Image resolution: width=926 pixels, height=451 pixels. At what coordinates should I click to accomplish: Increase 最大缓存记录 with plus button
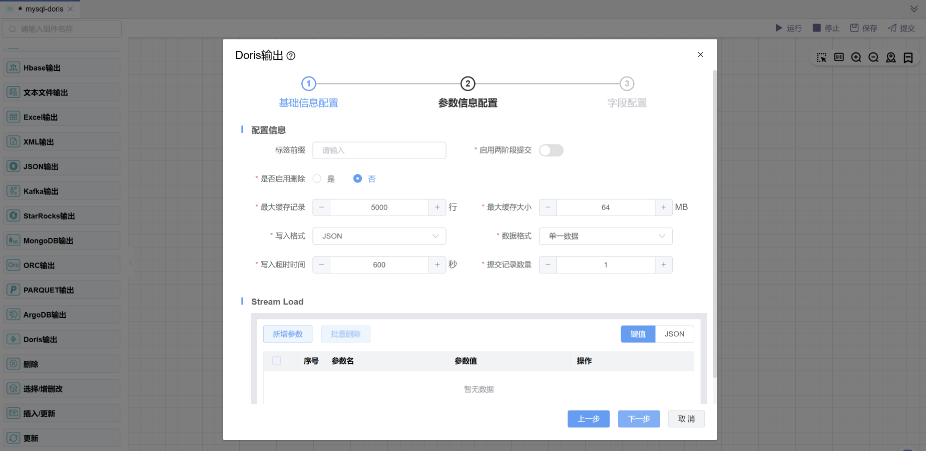pyautogui.click(x=437, y=207)
